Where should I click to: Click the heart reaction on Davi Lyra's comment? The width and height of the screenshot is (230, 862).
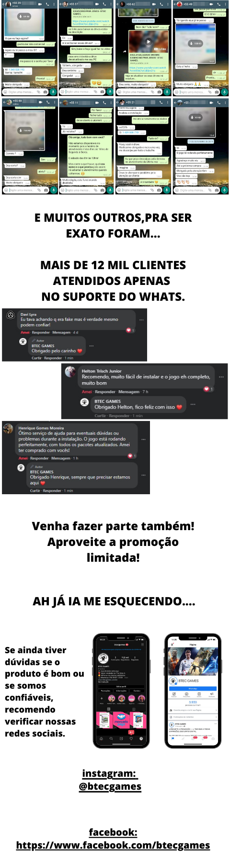point(128,330)
